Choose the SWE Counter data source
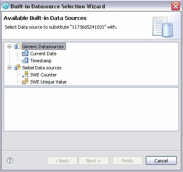 tap(43, 75)
